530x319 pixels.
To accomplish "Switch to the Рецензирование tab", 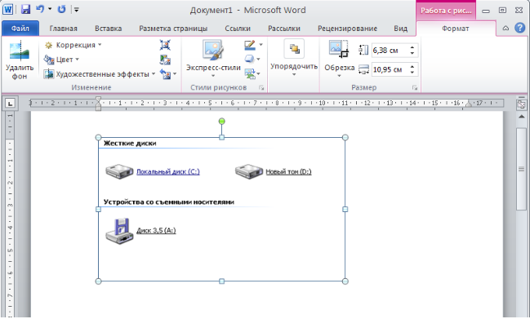I will point(347,29).
